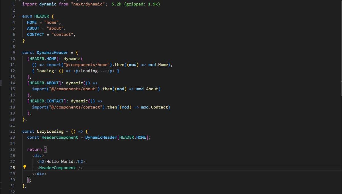Viewport: 342px width, 194px height.
Task: Click the LazyLoading function name
Action: click(50, 131)
